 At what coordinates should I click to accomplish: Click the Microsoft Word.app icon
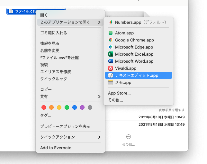tap(111, 61)
